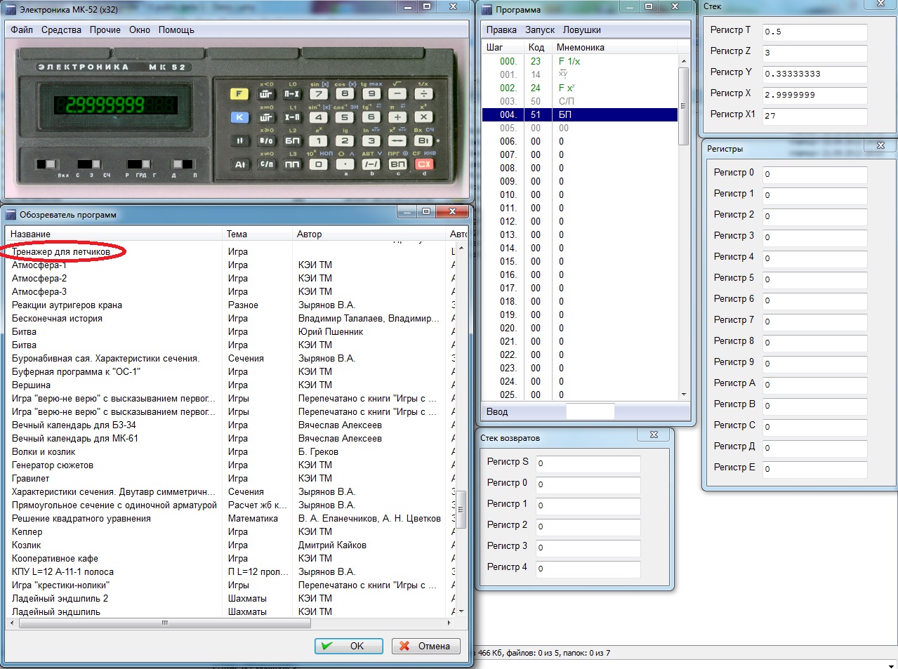Tap the X→П store key

click(292, 117)
